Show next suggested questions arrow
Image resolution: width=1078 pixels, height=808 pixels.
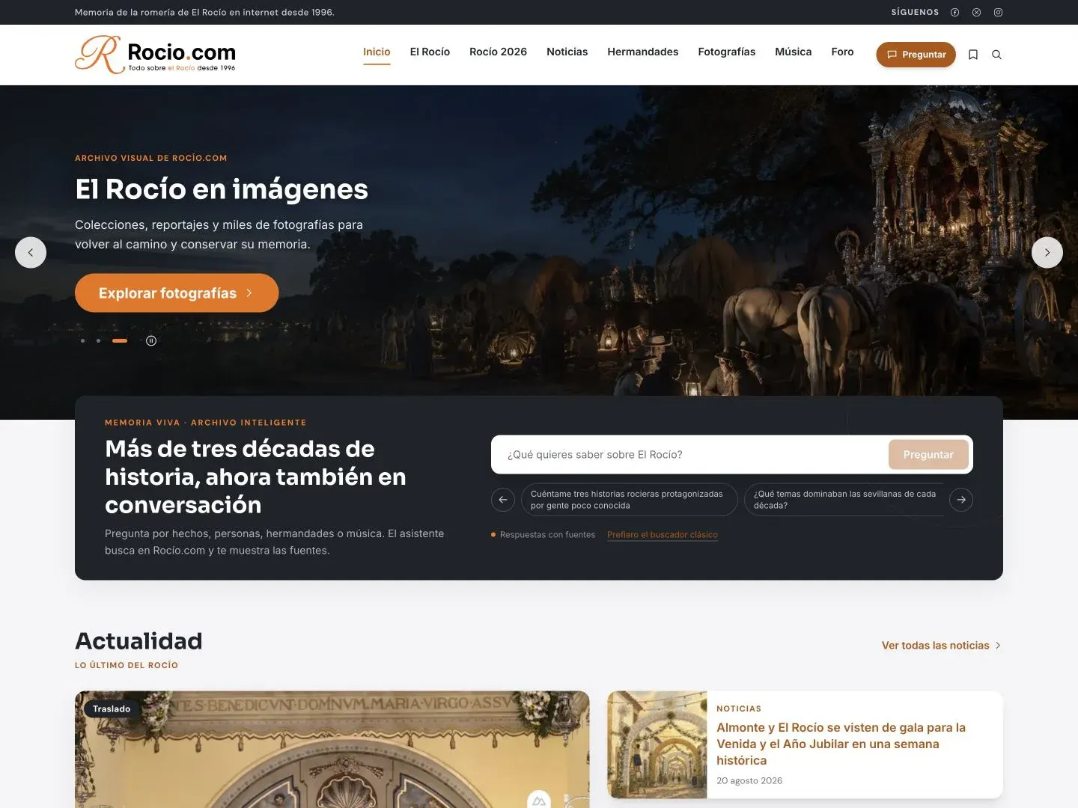[x=961, y=499]
